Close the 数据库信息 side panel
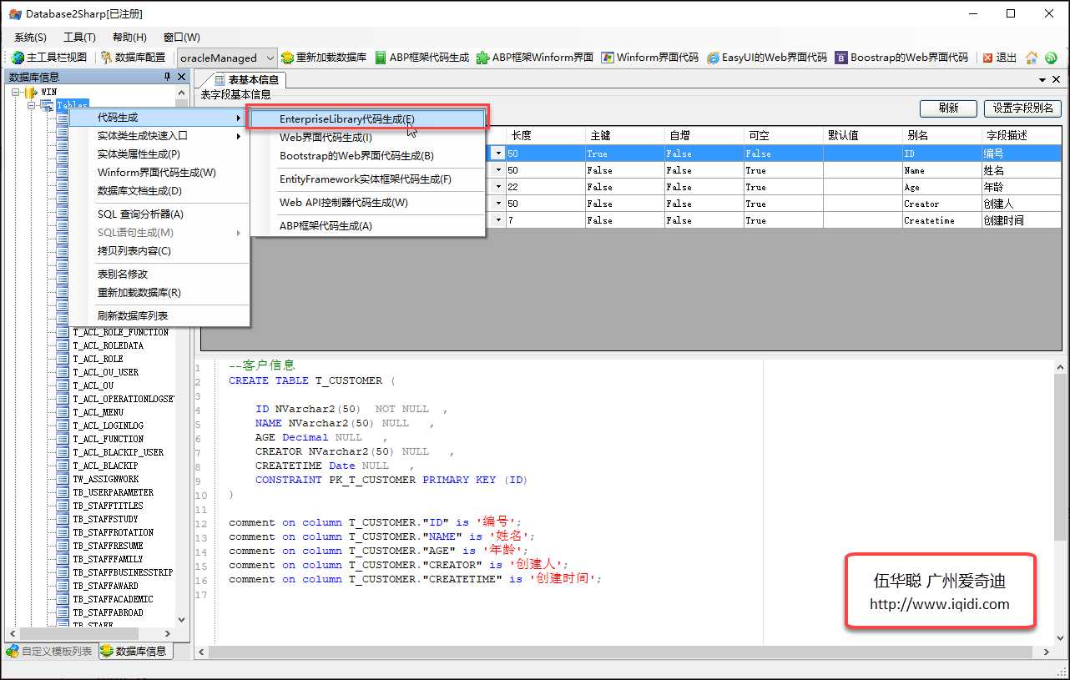The height and width of the screenshot is (680, 1070). pyautogui.click(x=182, y=77)
